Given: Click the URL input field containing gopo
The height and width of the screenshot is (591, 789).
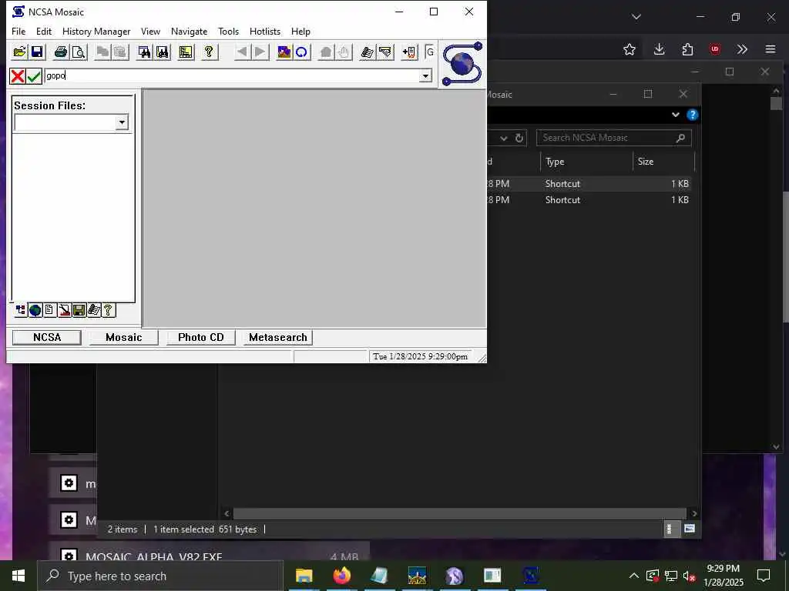Looking at the screenshot, I should (x=232, y=76).
